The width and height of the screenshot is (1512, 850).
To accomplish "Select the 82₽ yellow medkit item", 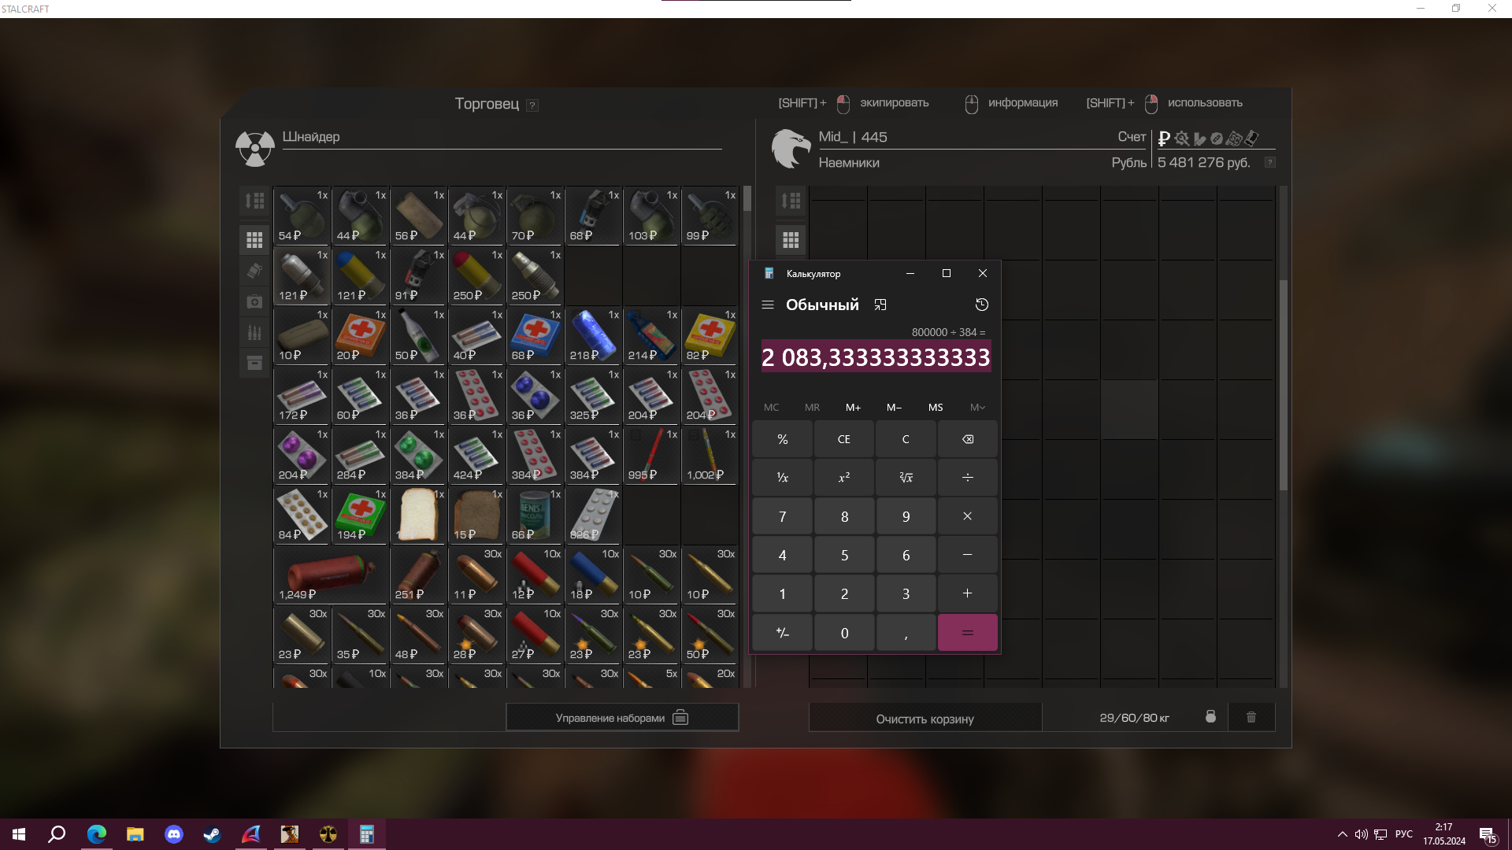I will (x=710, y=337).
